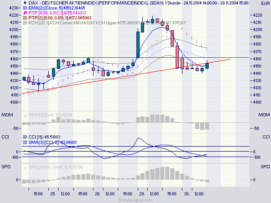Image resolution: width=271 pixels, height=203 pixels.
Task: Click the 0 value on right SPD axis
Action: coord(254,180)
